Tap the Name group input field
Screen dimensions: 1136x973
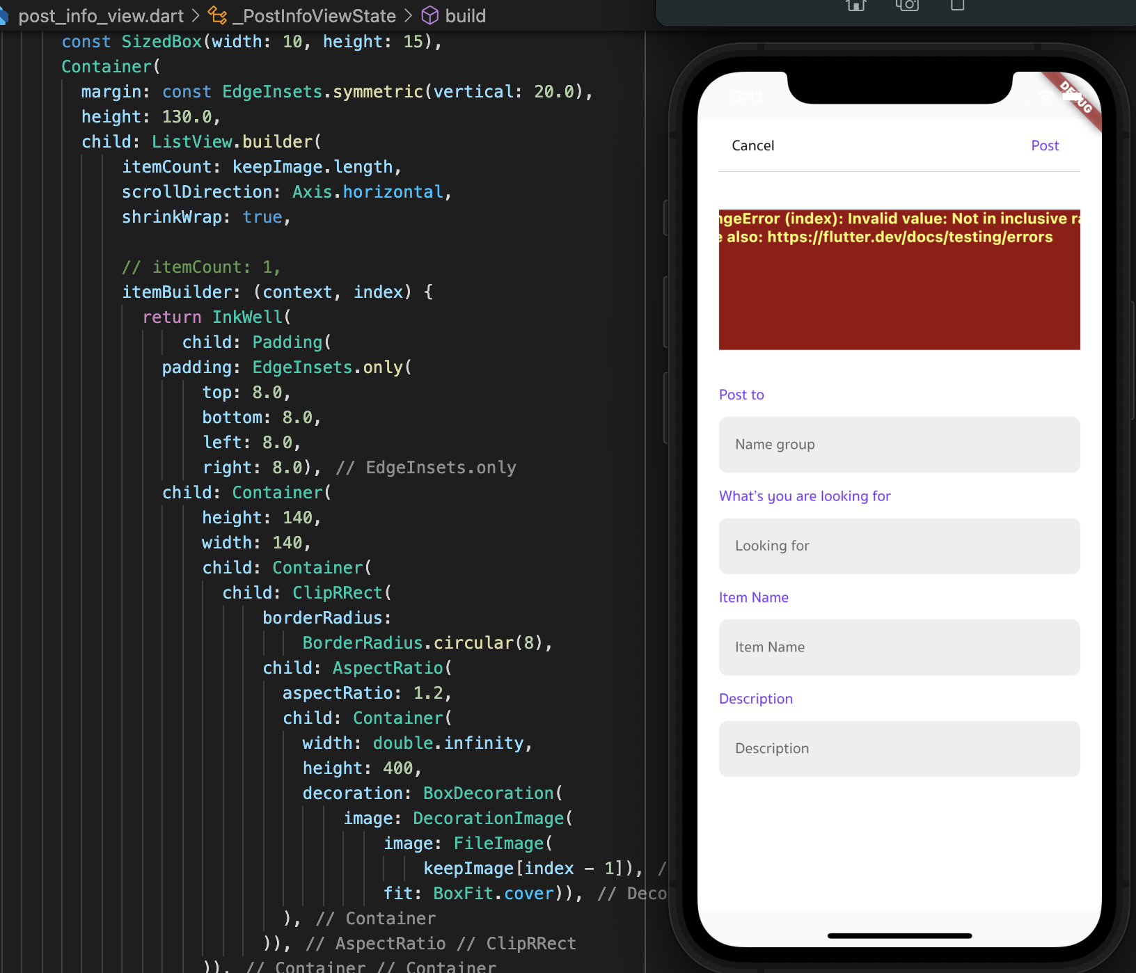tap(899, 445)
